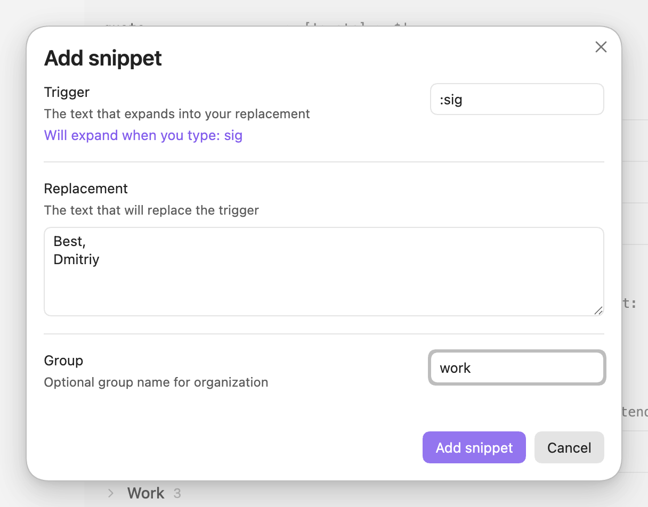Viewport: 648px width, 507px height.
Task: Click the Group name input field
Action: [x=517, y=367]
